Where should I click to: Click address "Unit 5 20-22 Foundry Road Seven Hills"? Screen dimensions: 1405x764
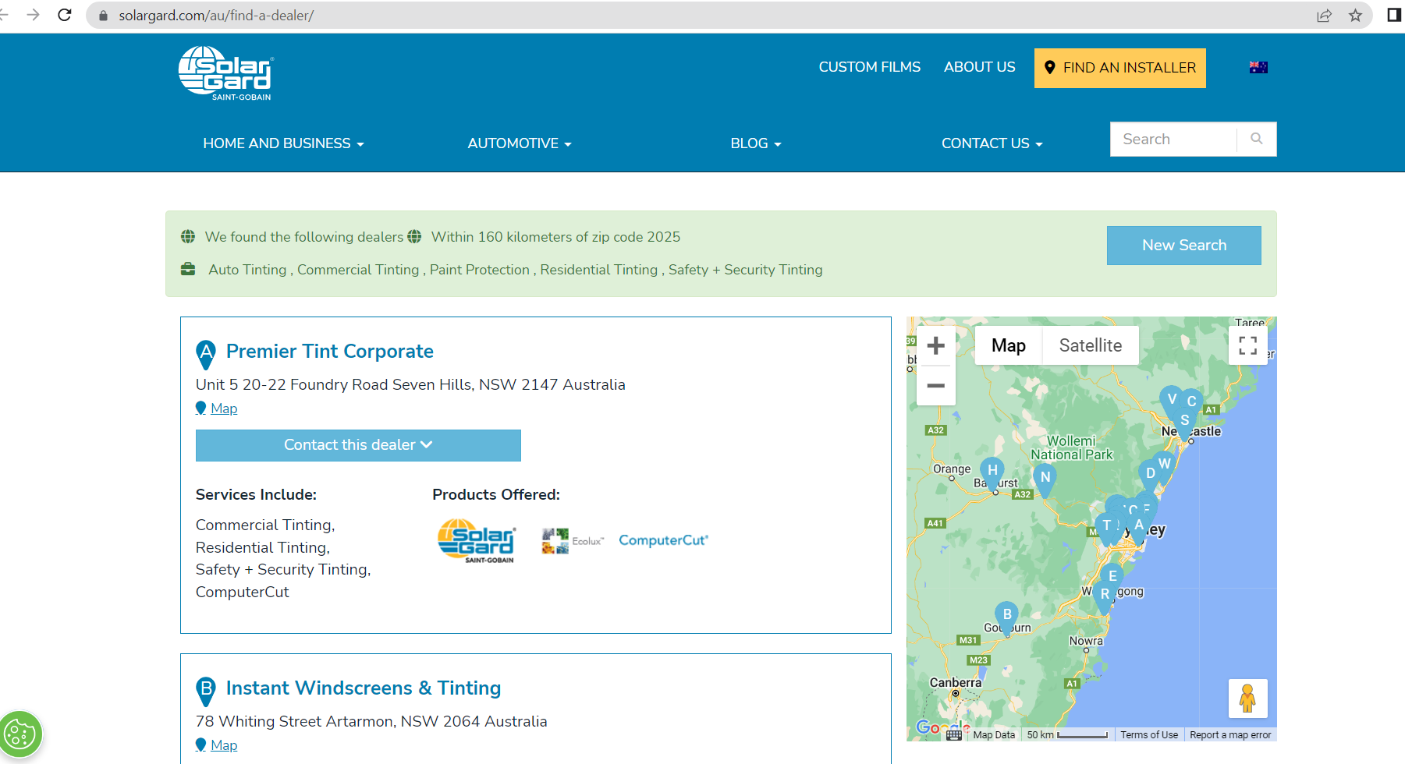click(335, 384)
